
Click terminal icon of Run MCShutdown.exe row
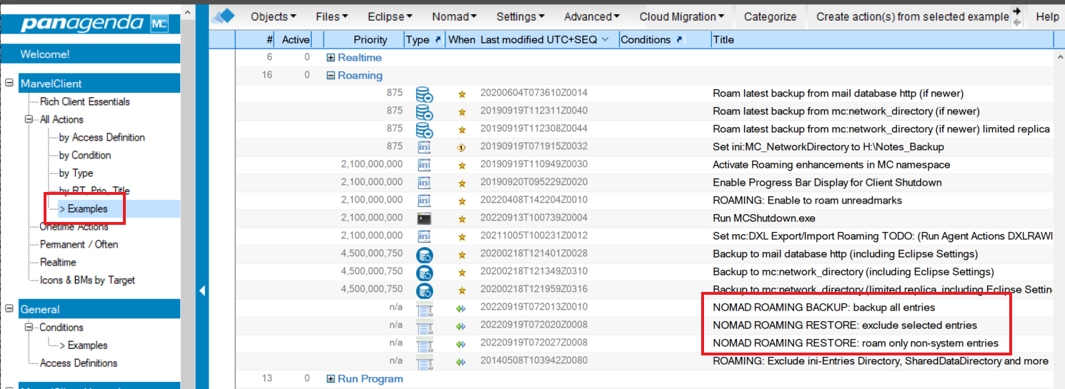click(x=424, y=218)
